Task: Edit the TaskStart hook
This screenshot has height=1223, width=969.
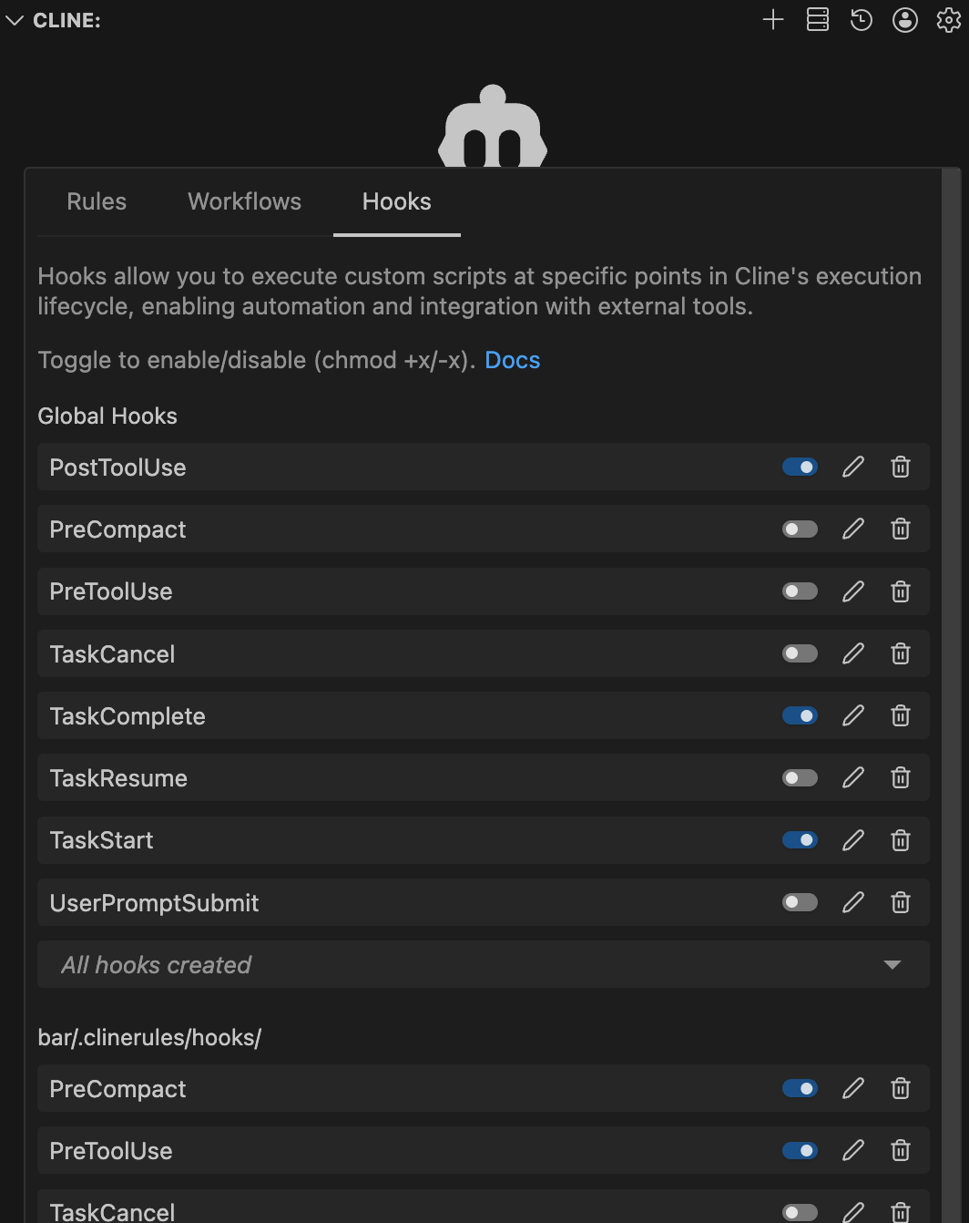Action: 852,839
